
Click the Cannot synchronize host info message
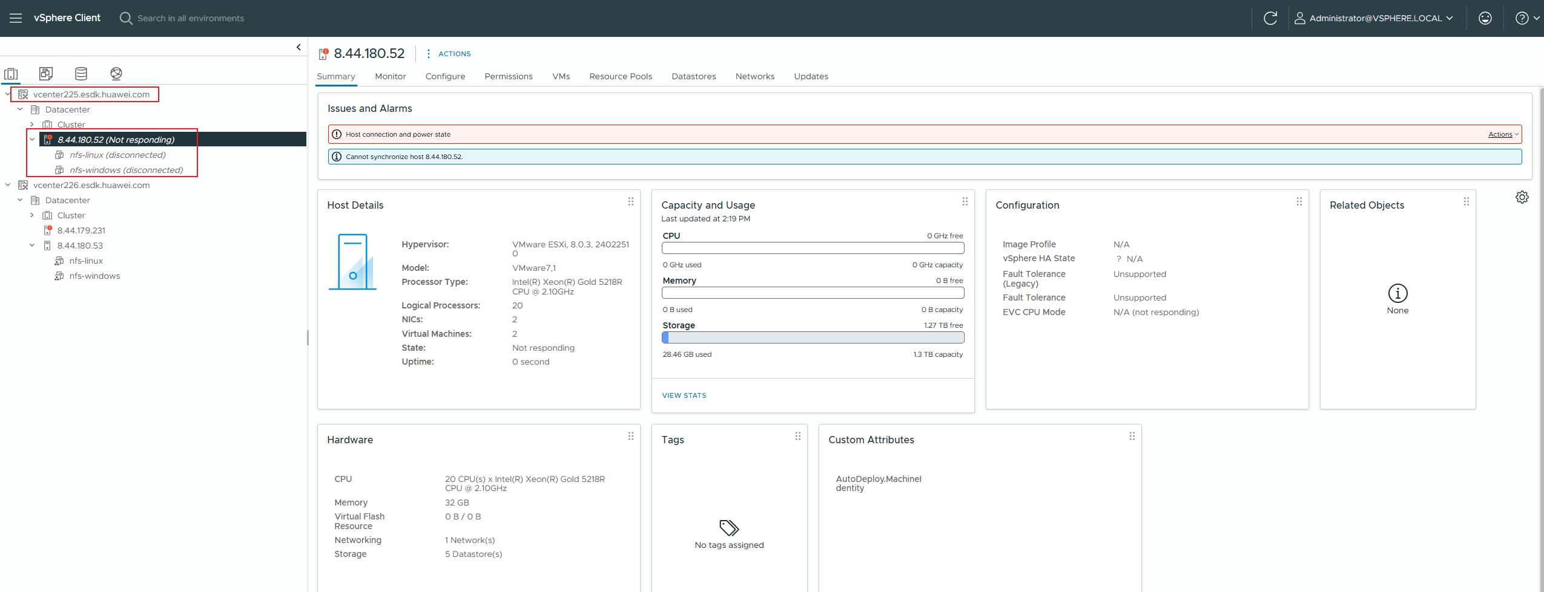tap(925, 157)
